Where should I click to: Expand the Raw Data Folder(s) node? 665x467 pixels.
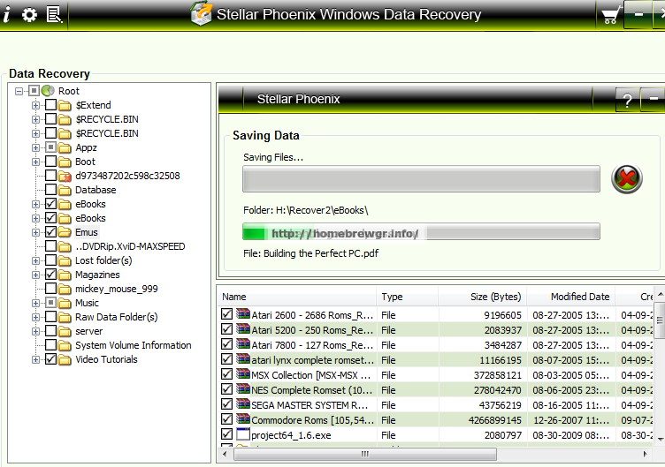point(35,317)
